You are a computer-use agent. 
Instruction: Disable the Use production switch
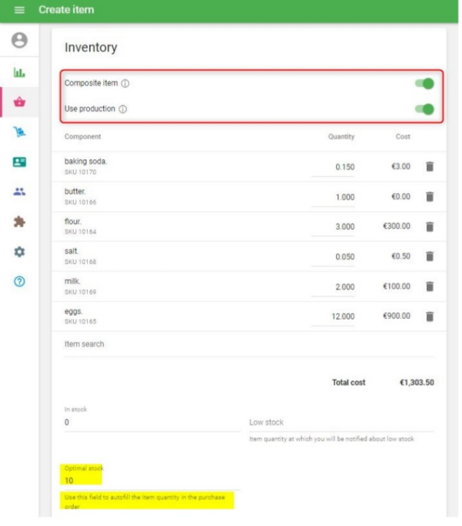pyautogui.click(x=424, y=109)
